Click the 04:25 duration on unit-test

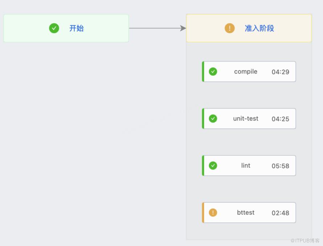coord(281,119)
